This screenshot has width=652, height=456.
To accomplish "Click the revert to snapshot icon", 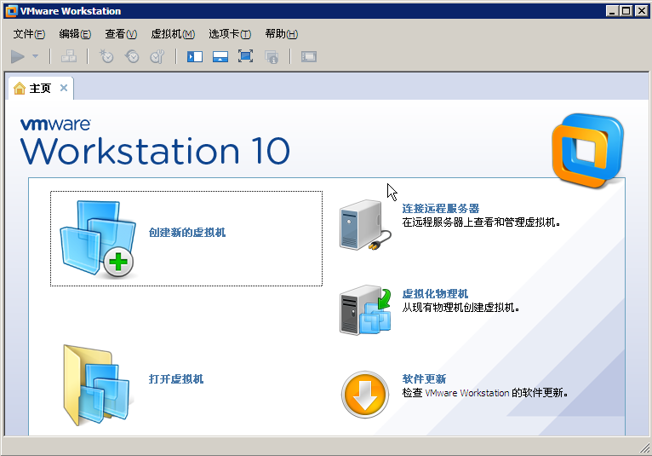I will coord(132,56).
